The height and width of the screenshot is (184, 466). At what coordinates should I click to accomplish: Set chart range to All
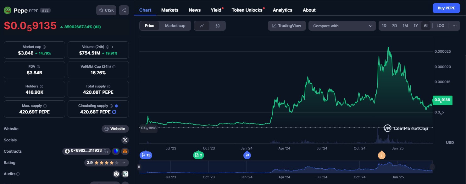[426, 26]
